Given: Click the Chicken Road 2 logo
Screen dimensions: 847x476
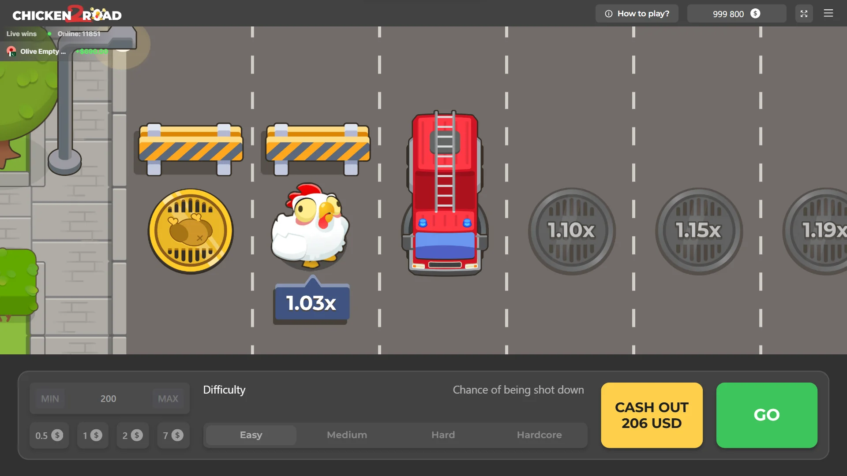Looking at the screenshot, I should (x=67, y=14).
